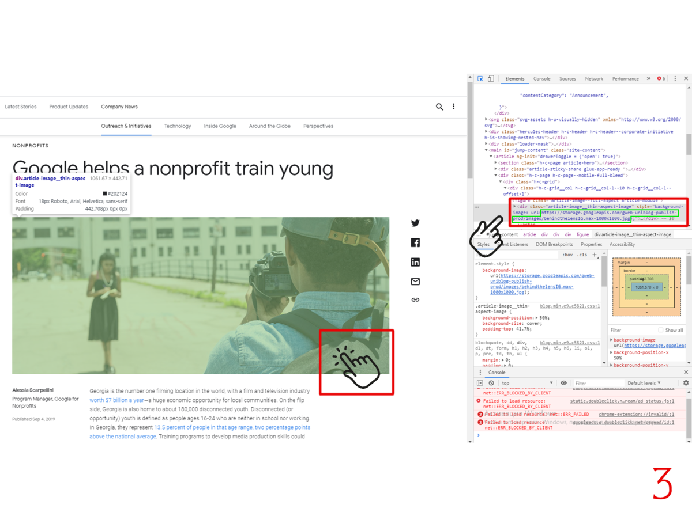
Task: Select the Perspectives sub-navigation item
Action: [x=318, y=126]
